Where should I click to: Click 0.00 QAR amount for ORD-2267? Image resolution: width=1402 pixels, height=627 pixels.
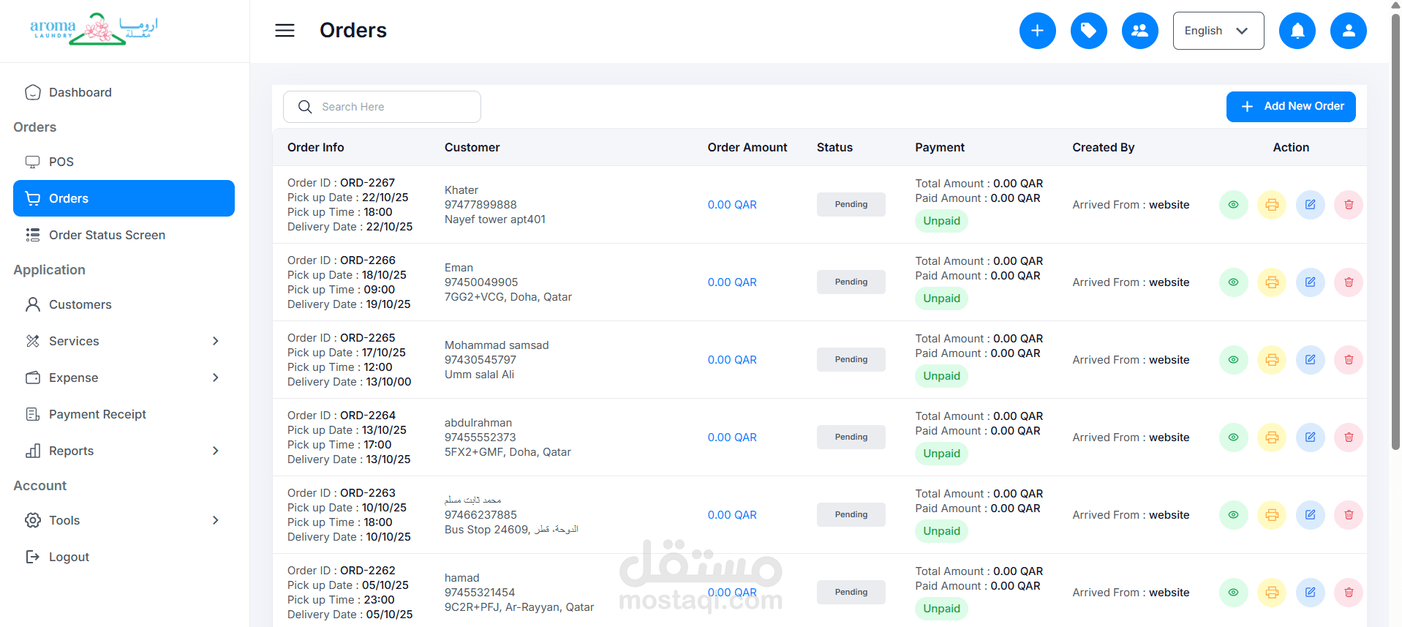[732, 205]
